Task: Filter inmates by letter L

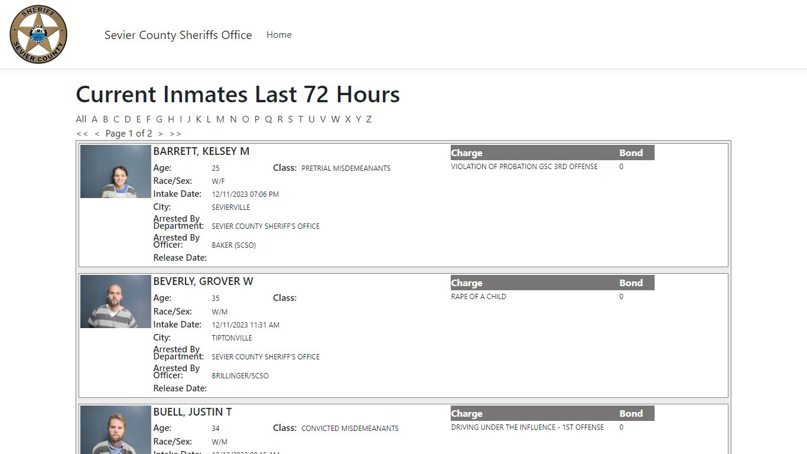Action: coord(209,119)
